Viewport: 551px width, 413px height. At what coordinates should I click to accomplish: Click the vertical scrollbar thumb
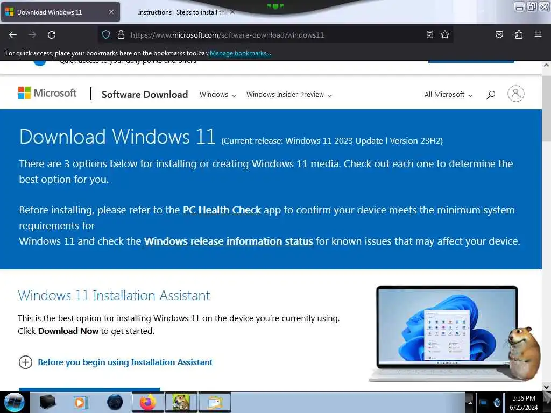(546, 108)
